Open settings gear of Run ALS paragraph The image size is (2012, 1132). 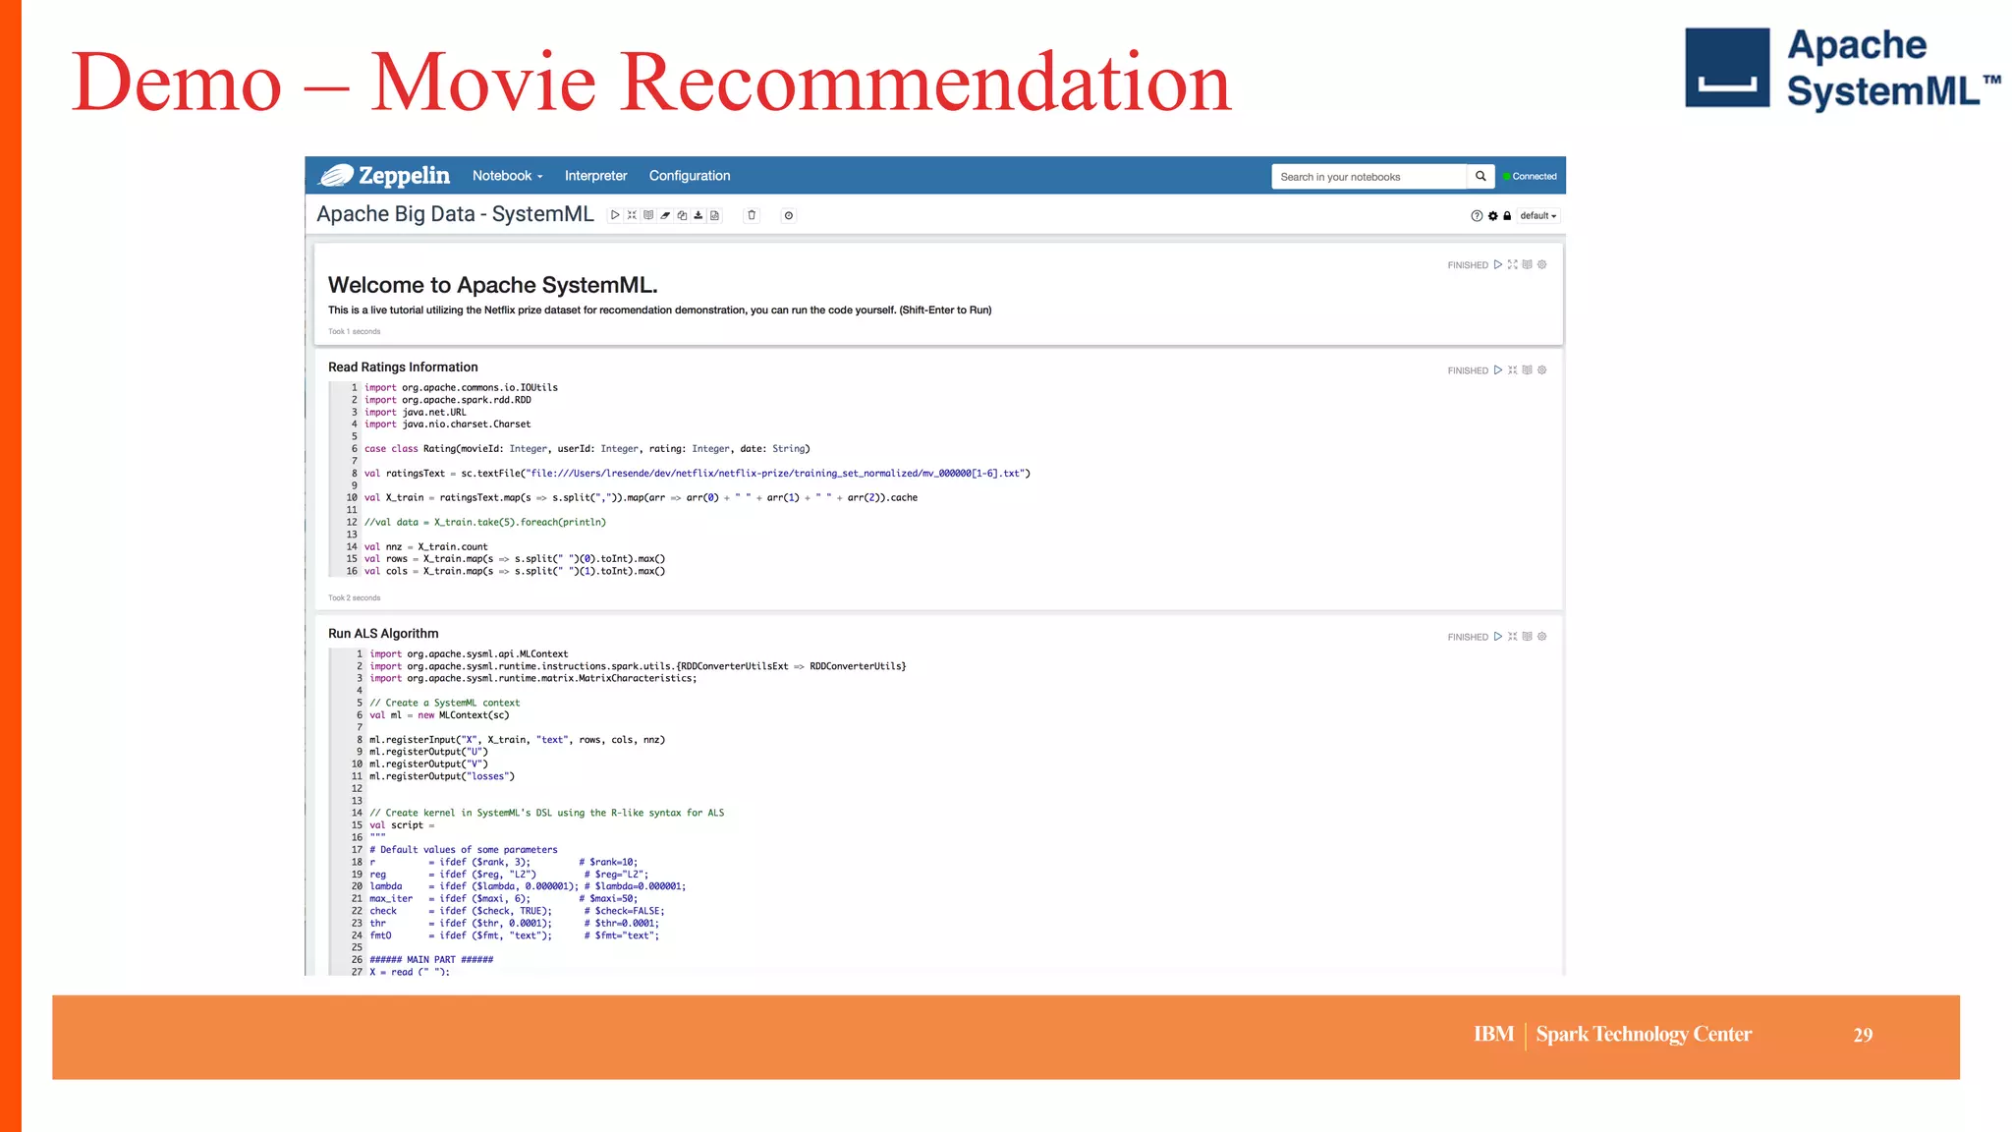point(1542,637)
